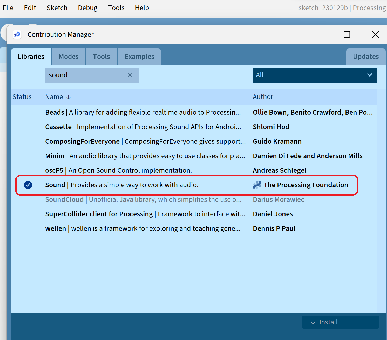Click the sort arrow next to Name
Screen dimensions: 387x340
(69, 97)
